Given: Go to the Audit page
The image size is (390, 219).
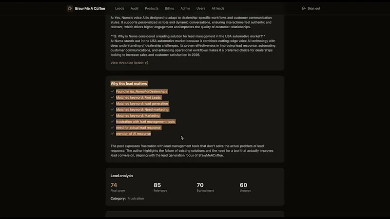Looking at the screenshot, I should [x=135, y=8].
